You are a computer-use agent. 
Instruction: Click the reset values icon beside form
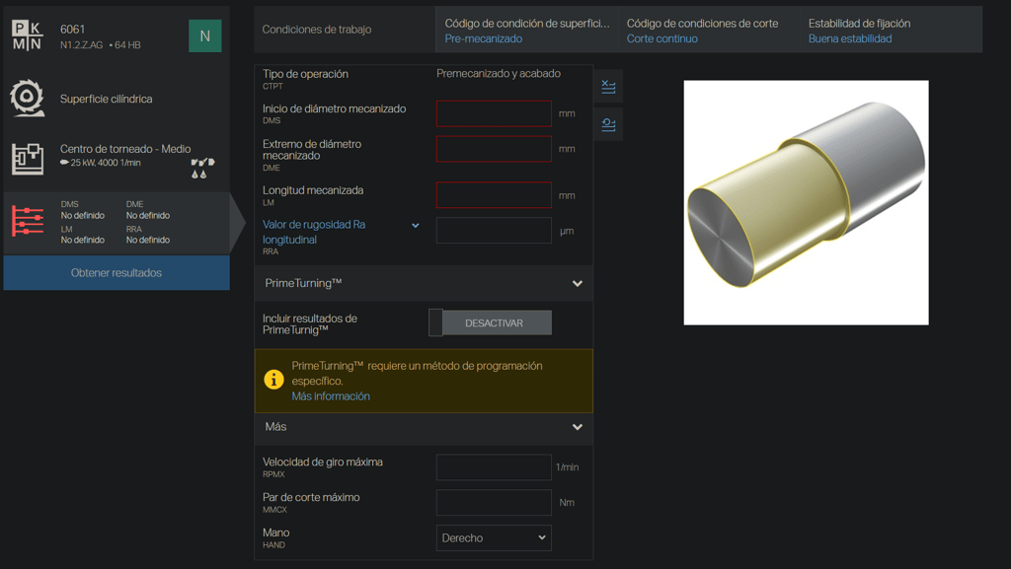608,124
